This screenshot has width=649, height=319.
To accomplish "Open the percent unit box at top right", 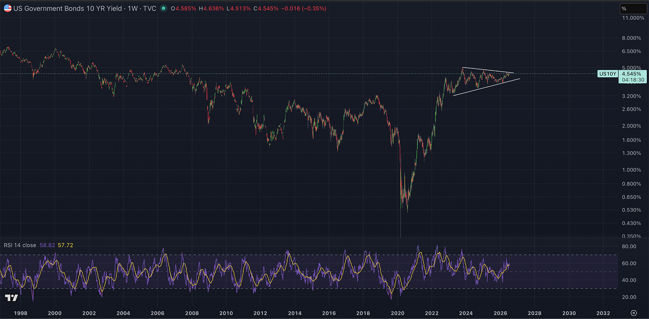I will (633, 8).
